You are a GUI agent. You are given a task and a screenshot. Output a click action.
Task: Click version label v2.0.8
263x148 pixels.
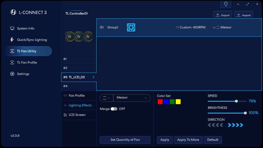[x=15, y=136]
